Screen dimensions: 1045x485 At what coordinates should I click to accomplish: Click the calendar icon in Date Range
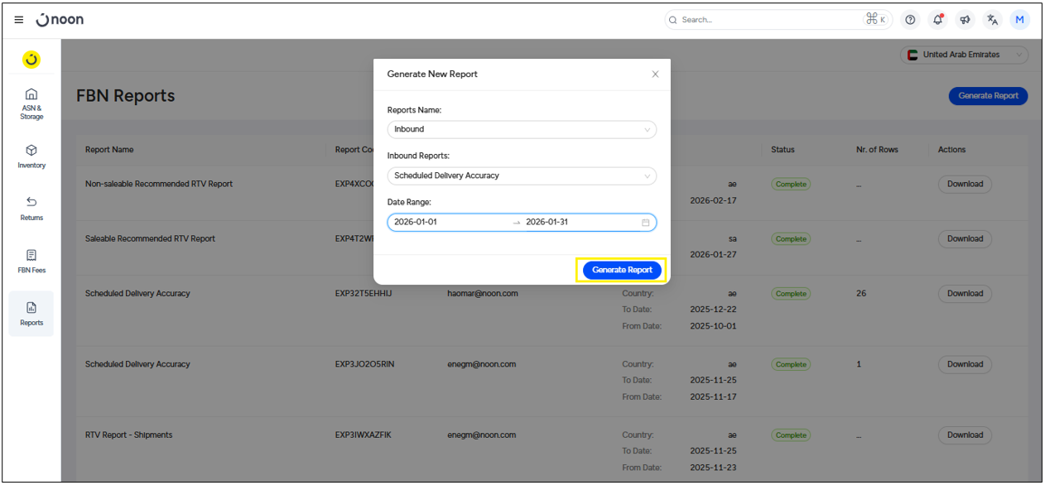(645, 223)
